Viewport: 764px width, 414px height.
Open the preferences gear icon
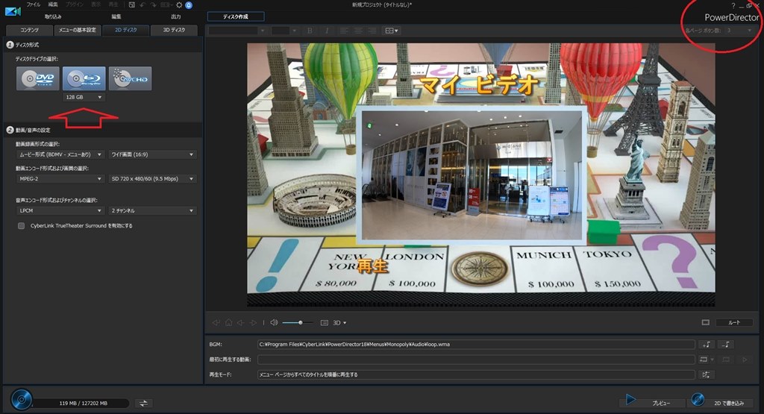[179, 5]
